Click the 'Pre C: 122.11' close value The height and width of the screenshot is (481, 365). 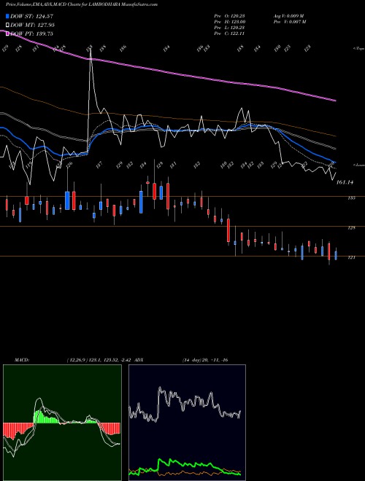coord(229,34)
